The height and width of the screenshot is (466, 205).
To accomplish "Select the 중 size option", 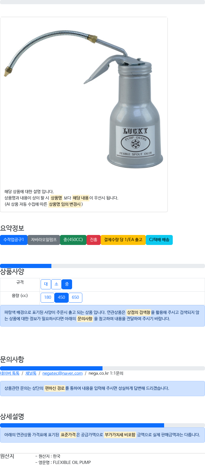I will tap(67, 284).
